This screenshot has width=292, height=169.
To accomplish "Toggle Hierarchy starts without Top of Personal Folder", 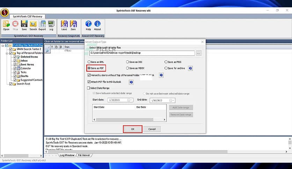I will coord(89,75).
